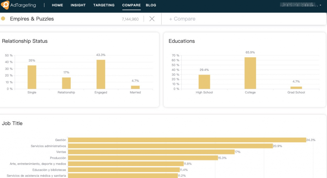
Task: Click the College bar showing 65.9%
Action: tap(250, 73)
